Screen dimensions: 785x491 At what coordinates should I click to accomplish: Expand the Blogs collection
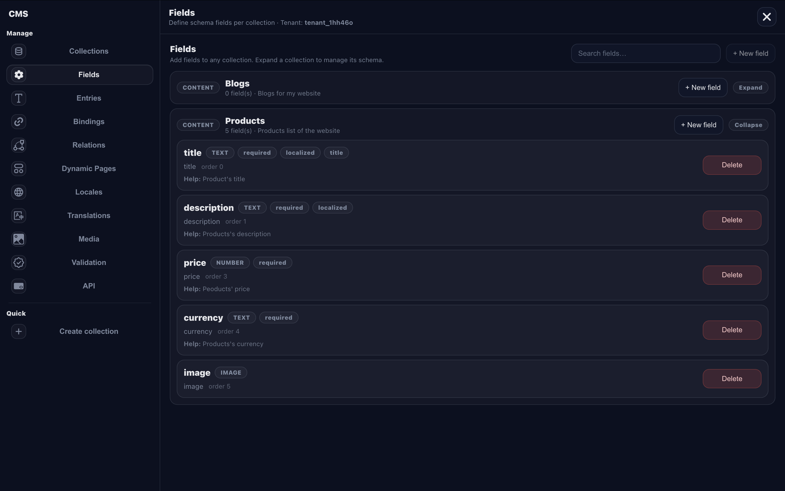pos(750,88)
